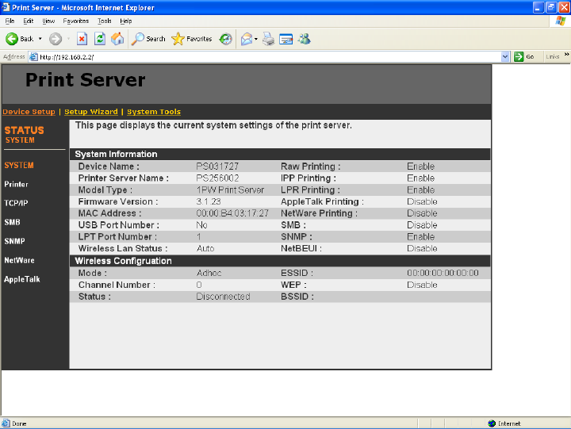This screenshot has width=571, height=429.
Task: Open the Edit menu
Action: click(x=28, y=21)
